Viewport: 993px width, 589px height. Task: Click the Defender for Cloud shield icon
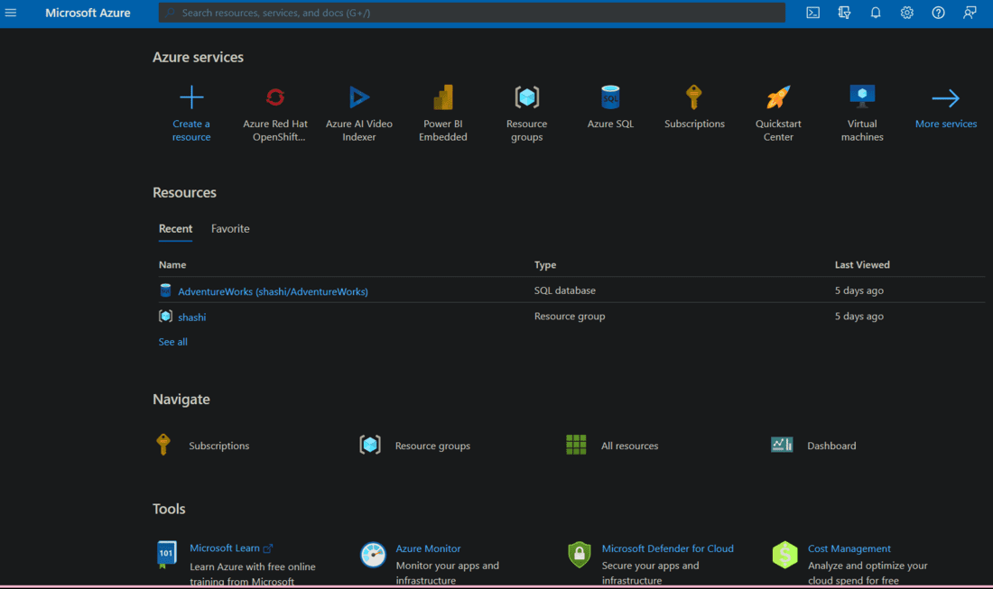tap(580, 555)
